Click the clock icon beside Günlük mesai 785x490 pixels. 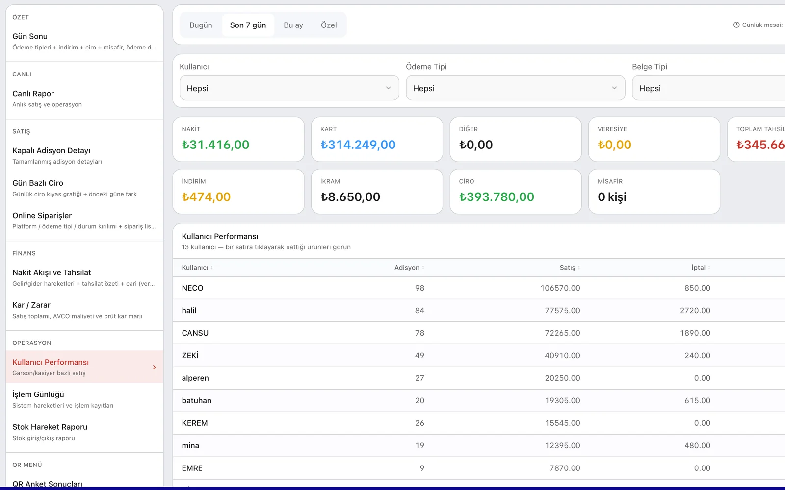click(x=736, y=25)
